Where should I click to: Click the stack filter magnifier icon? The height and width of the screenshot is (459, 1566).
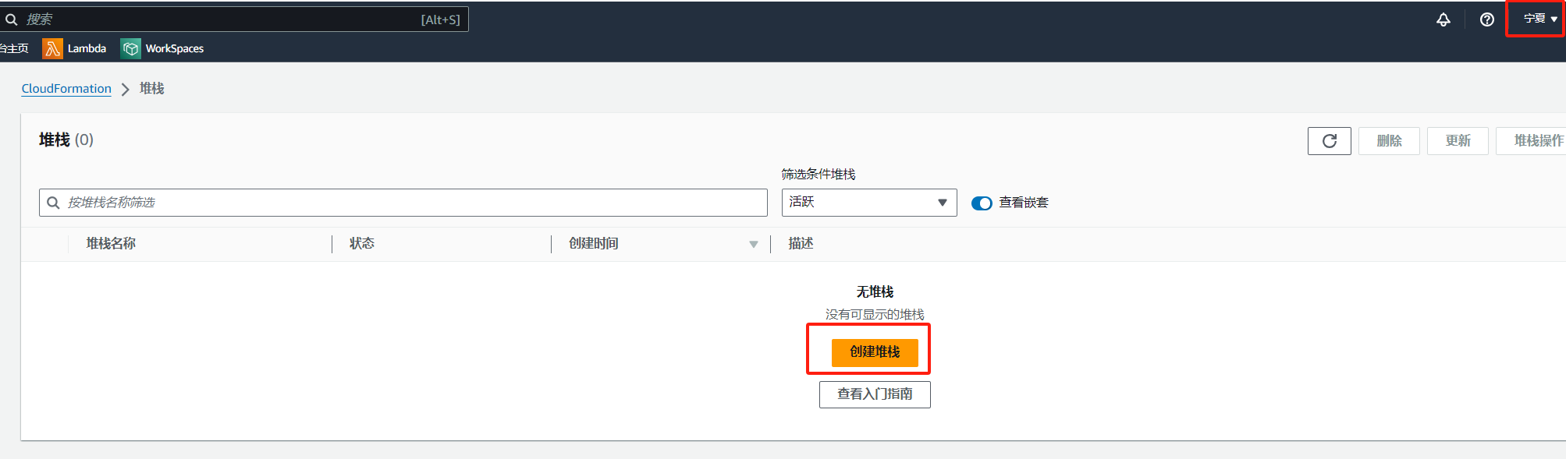click(x=53, y=203)
